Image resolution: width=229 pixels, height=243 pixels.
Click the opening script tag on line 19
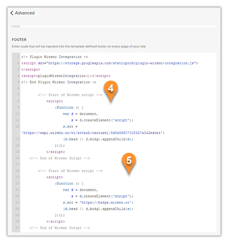tap(55, 177)
